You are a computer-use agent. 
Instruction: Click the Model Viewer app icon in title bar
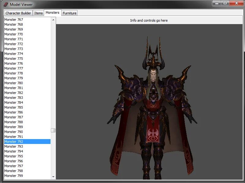(x=6, y=5)
